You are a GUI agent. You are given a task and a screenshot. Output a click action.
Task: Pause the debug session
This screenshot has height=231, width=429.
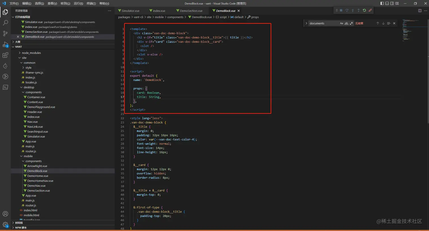tap(341, 10)
